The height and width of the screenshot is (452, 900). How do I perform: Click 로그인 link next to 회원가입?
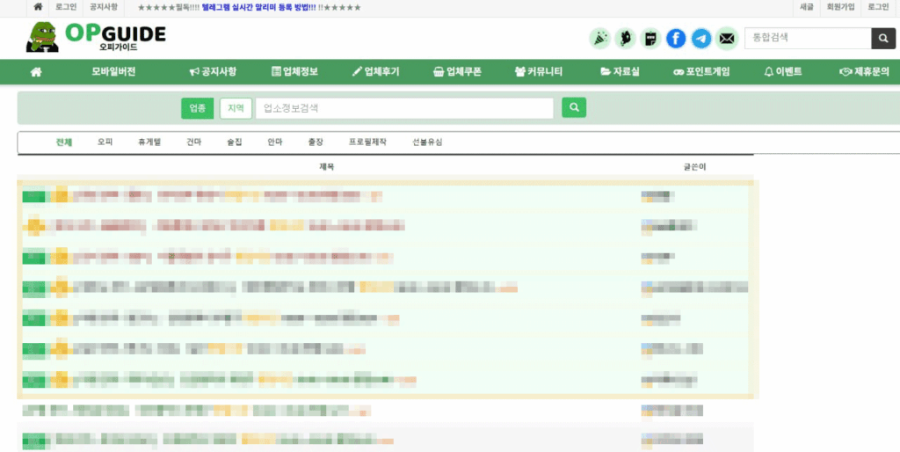(x=878, y=7)
